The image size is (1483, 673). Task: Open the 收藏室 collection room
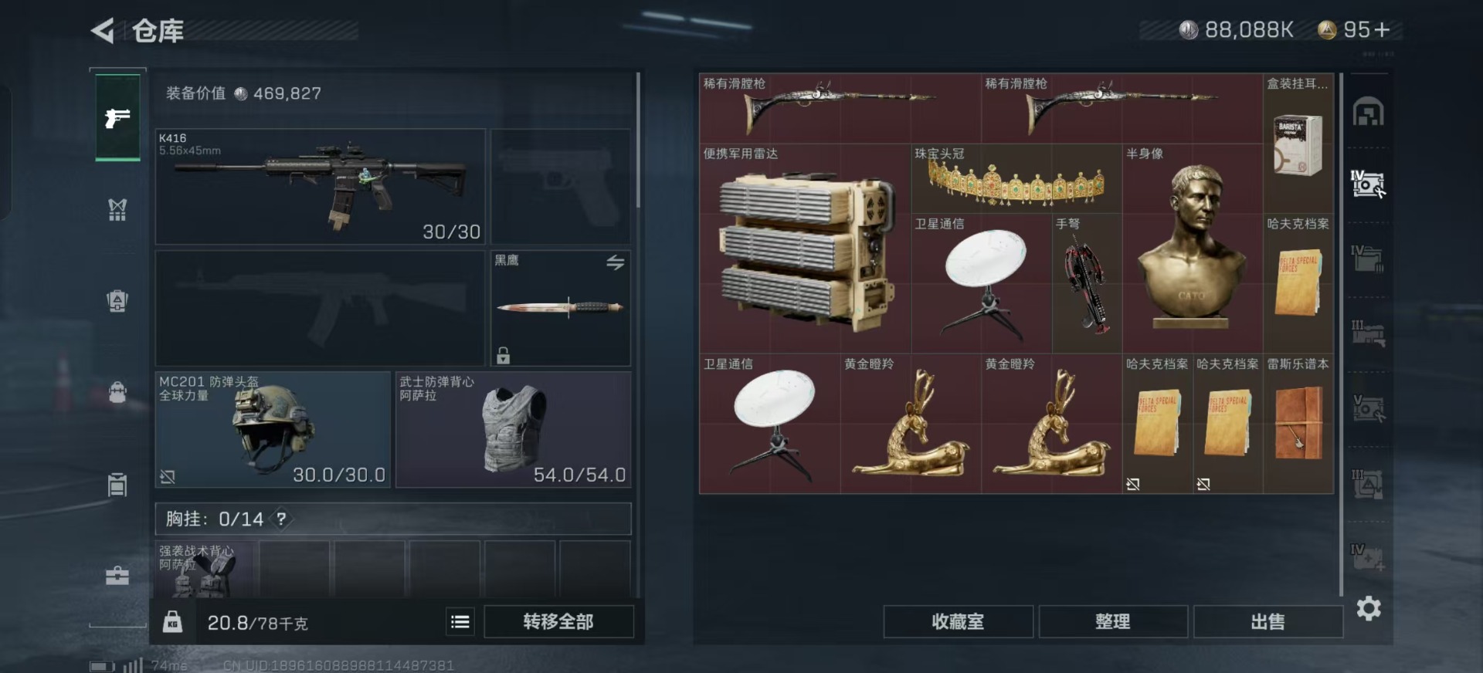[x=958, y=621]
